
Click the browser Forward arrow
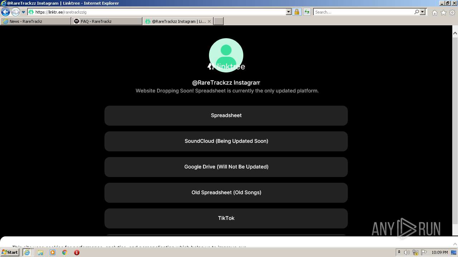[15, 12]
